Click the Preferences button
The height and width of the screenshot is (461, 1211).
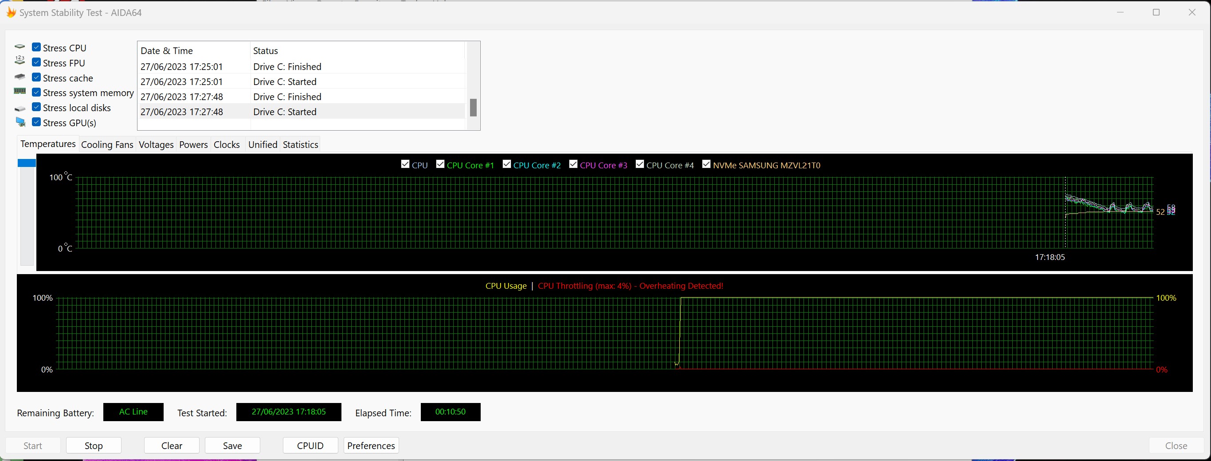coord(371,446)
